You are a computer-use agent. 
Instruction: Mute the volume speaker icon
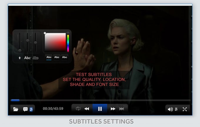(170, 109)
